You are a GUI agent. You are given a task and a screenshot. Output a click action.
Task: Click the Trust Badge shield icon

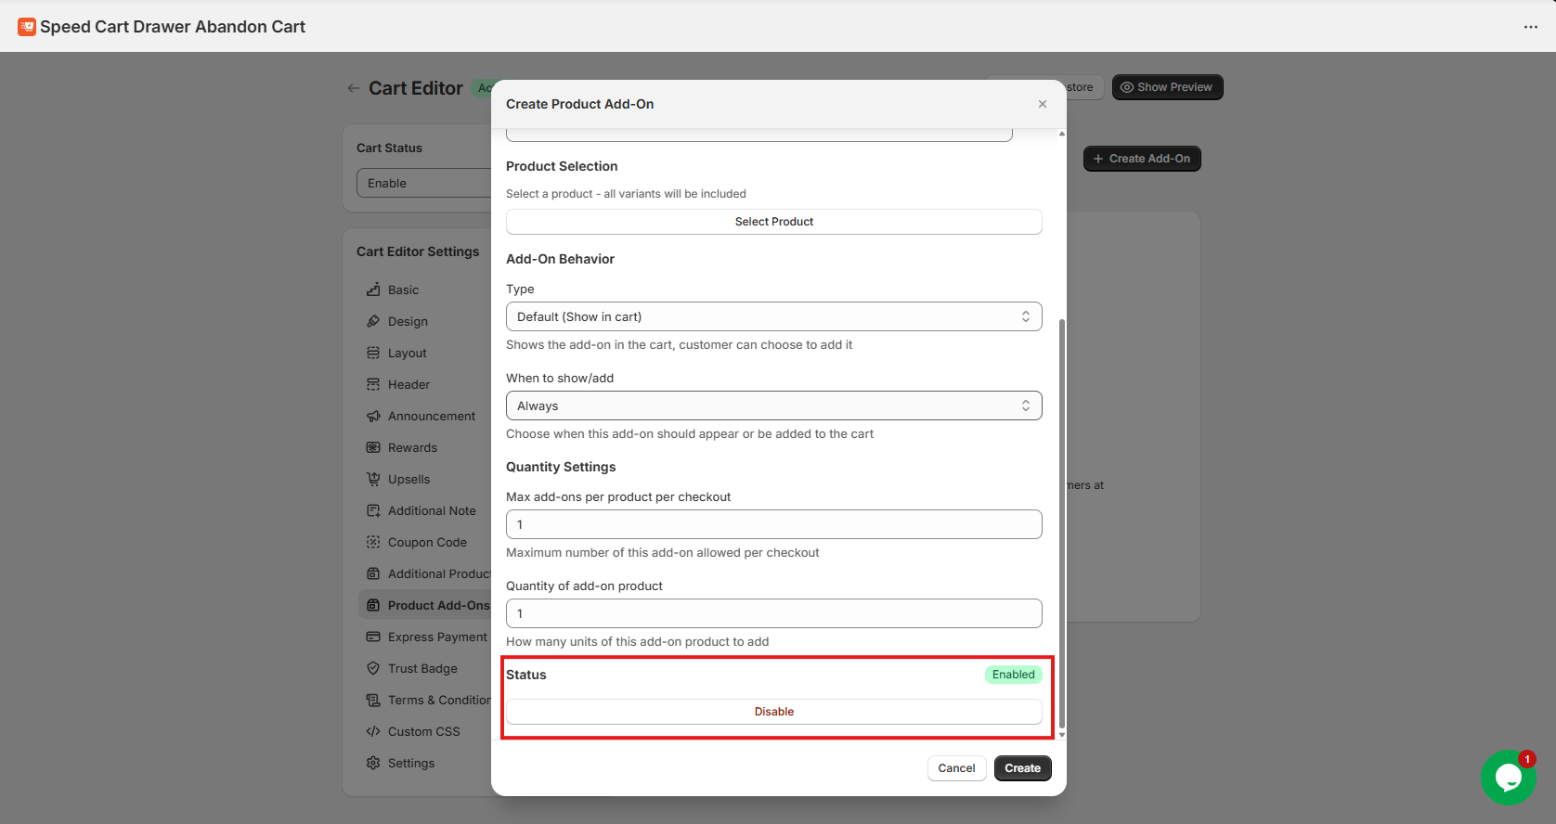pos(373,668)
